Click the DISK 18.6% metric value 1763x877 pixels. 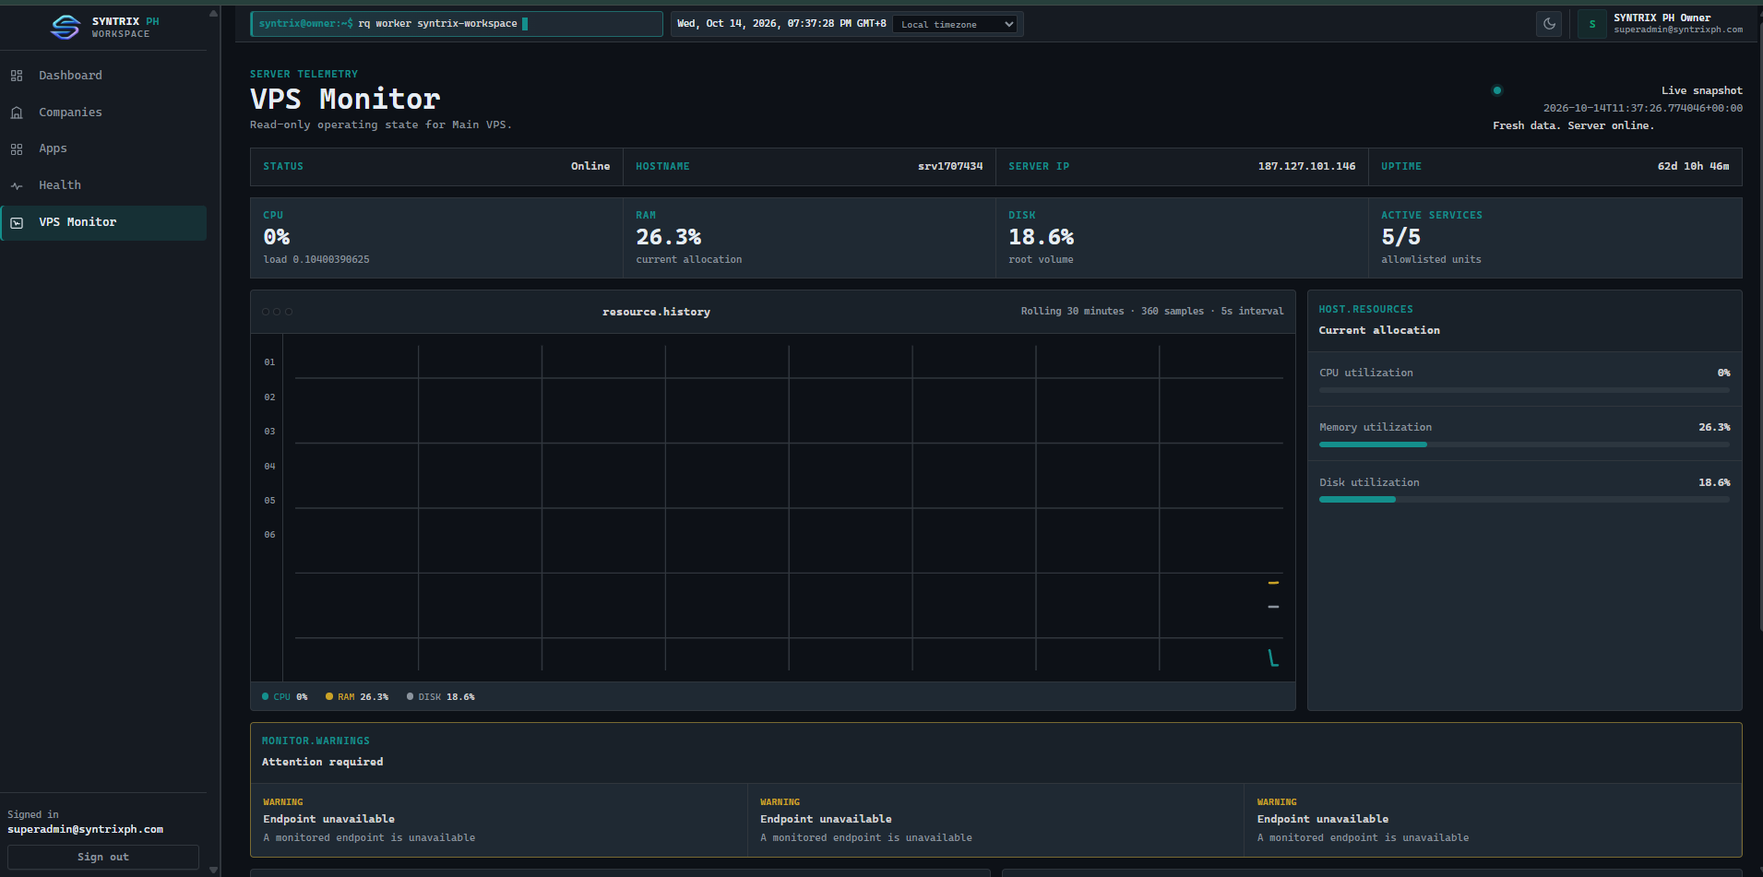coord(1042,237)
